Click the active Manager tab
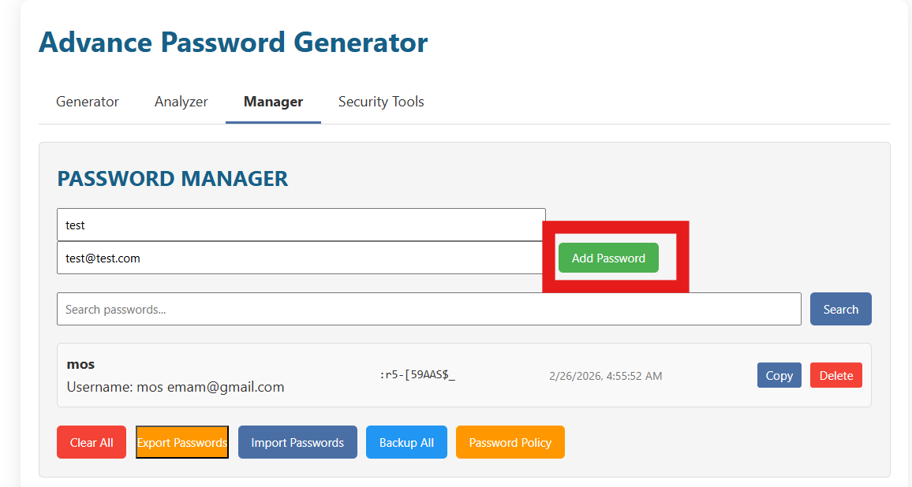This screenshot has height=487, width=912. [x=273, y=101]
